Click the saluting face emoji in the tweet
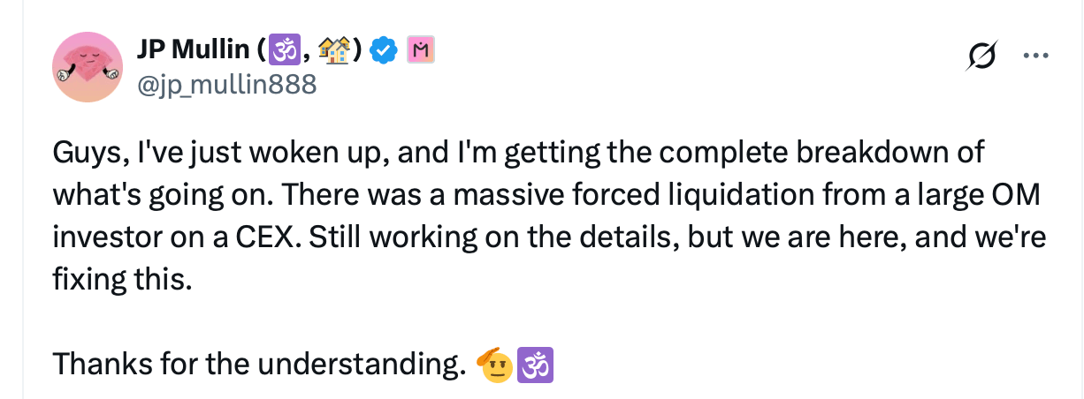 pyautogui.click(x=494, y=363)
